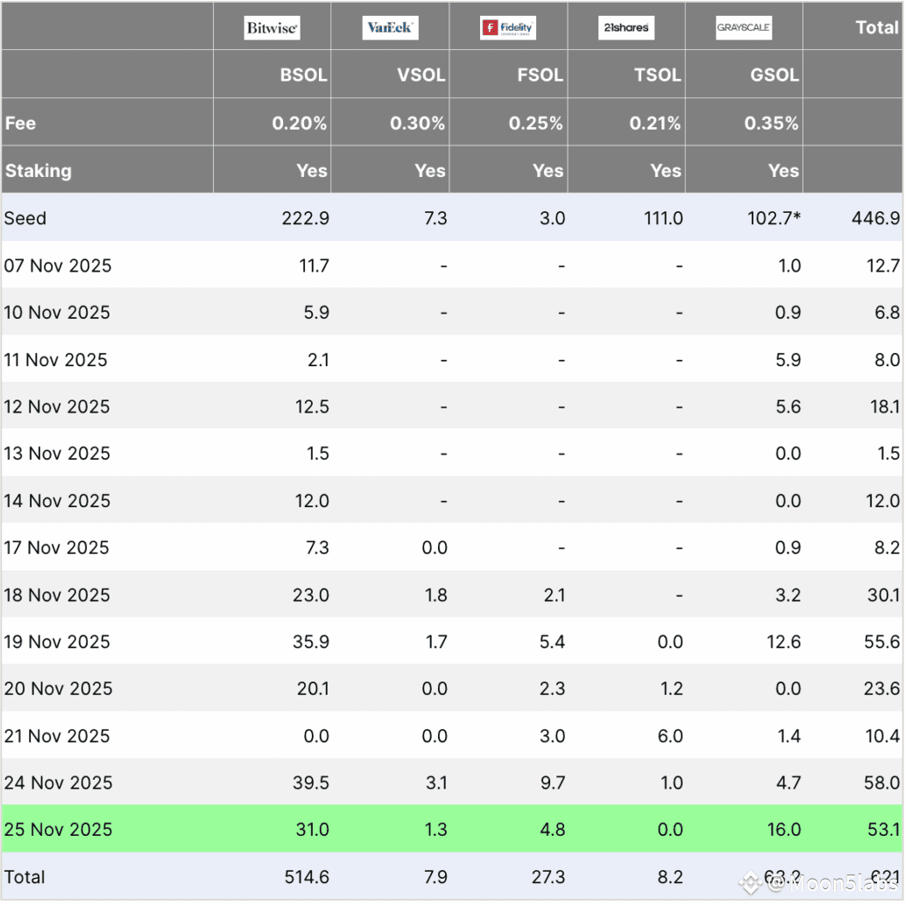This screenshot has height=905, width=905.
Task: Select the GSOL column header
Action: coord(774,75)
